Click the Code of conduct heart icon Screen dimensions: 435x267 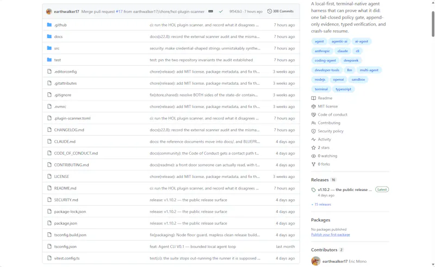point(314,115)
